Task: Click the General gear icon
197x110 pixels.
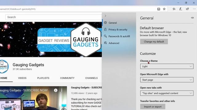Action: [x=105, y=23]
